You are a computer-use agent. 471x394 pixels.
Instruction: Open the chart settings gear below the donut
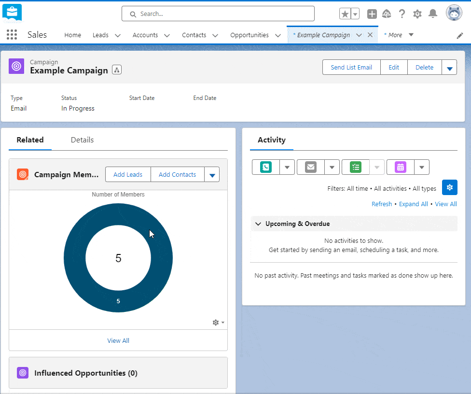[x=218, y=323]
